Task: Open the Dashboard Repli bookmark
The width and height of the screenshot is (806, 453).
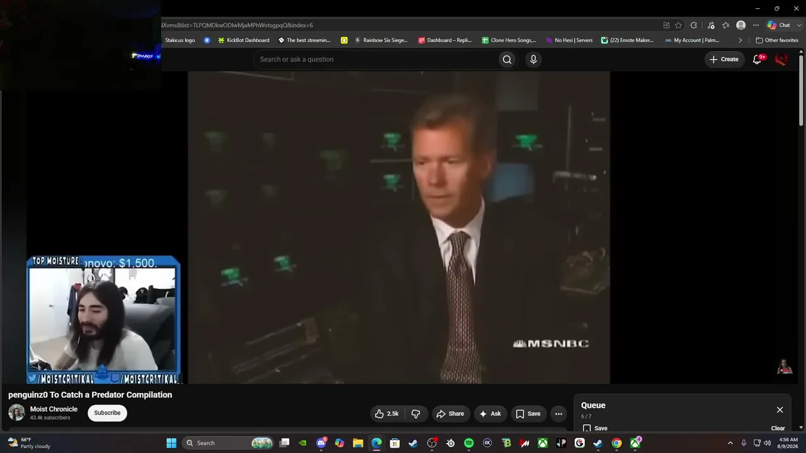Action: [x=445, y=40]
